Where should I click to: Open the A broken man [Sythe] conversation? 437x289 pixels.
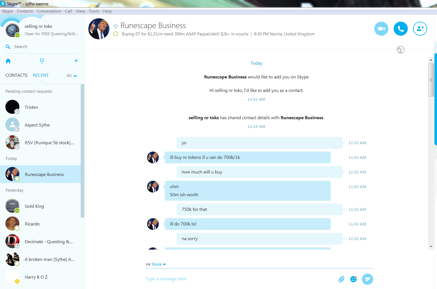[x=40, y=259]
